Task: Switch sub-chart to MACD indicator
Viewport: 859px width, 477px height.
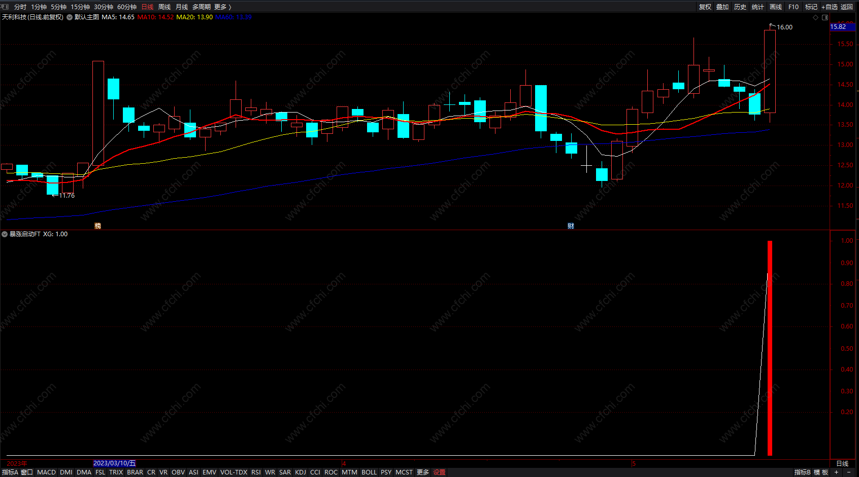Action: 46,472
